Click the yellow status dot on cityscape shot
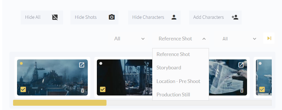 tap(21, 63)
